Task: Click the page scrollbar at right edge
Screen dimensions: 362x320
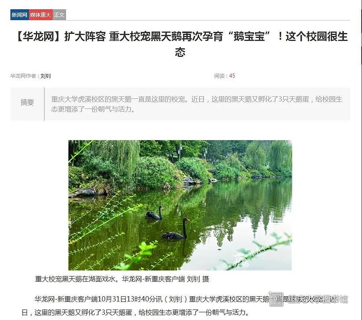Action: [x=361, y=32]
